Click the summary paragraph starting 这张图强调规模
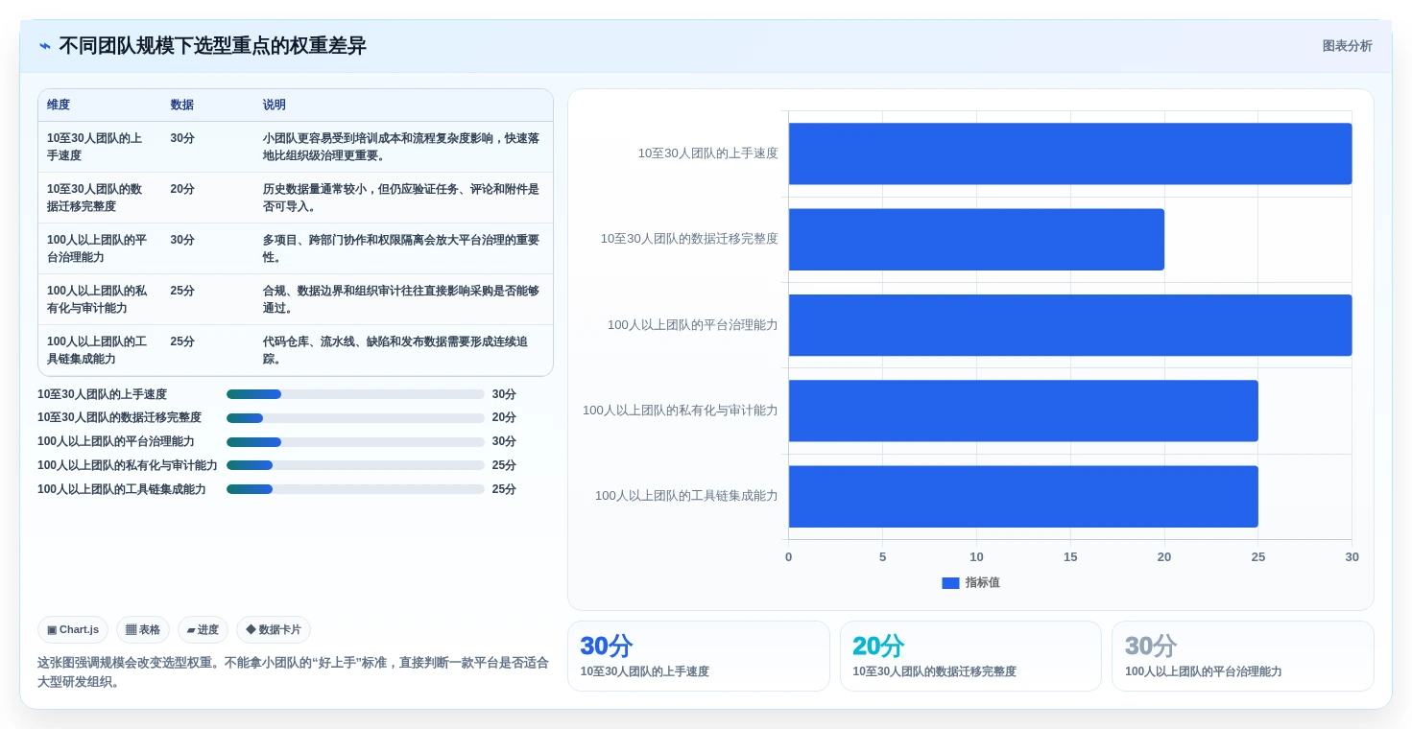 point(293,672)
